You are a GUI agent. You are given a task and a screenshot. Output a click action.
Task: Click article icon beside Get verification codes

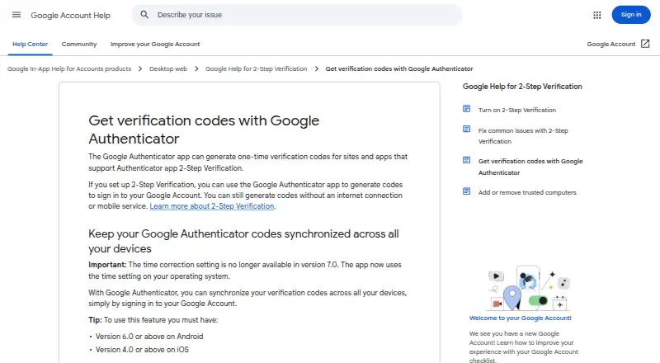(x=466, y=160)
